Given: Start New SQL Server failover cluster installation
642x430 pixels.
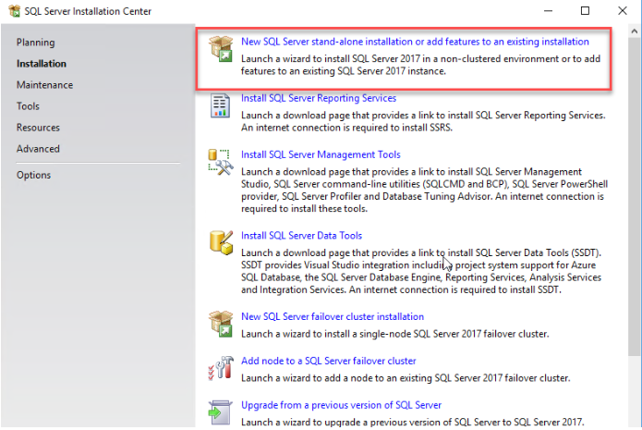Looking at the screenshot, I should click(332, 316).
